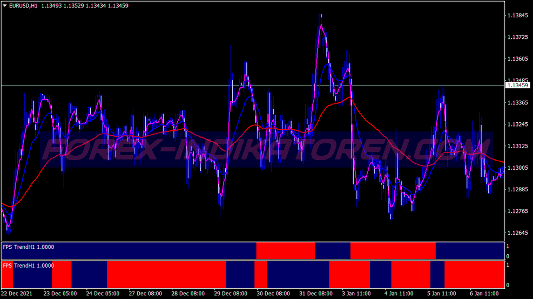Click the price scale value 1.13725

[518, 37]
